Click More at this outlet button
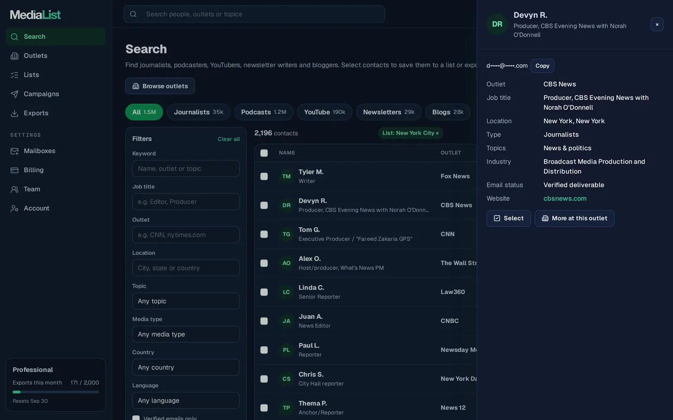Image resolution: width=673 pixels, height=420 pixels. click(574, 218)
